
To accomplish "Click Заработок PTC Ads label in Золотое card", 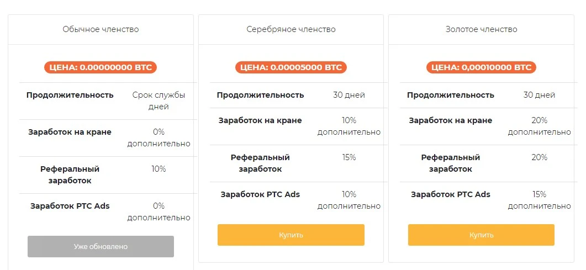I will tap(451, 194).
